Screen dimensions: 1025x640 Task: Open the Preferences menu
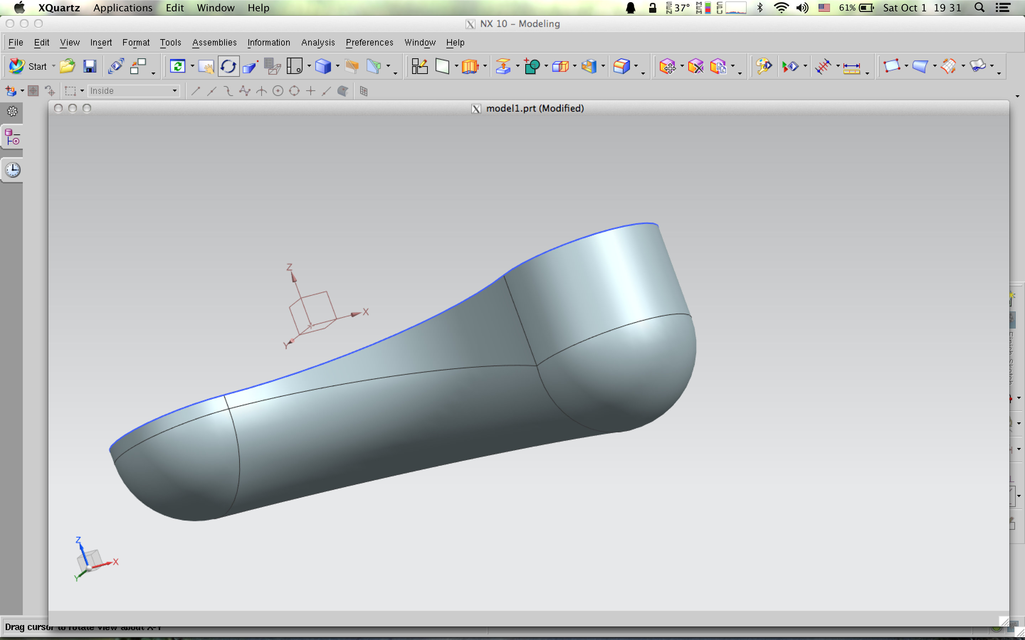pyautogui.click(x=369, y=43)
